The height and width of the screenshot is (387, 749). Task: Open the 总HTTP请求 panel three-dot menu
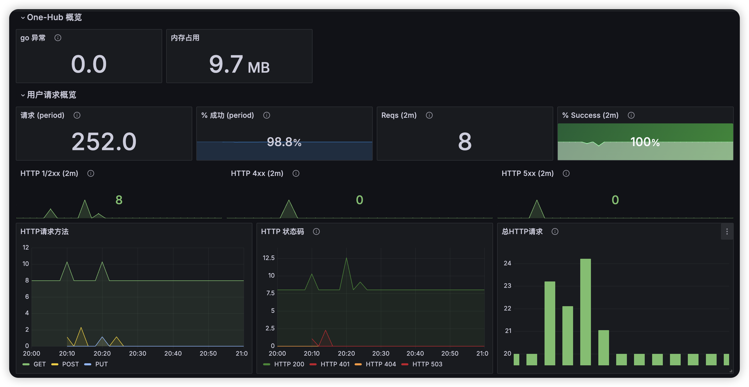pyautogui.click(x=727, y=231)
